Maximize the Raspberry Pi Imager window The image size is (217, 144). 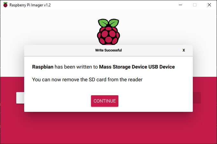click(x=195, y=5)
